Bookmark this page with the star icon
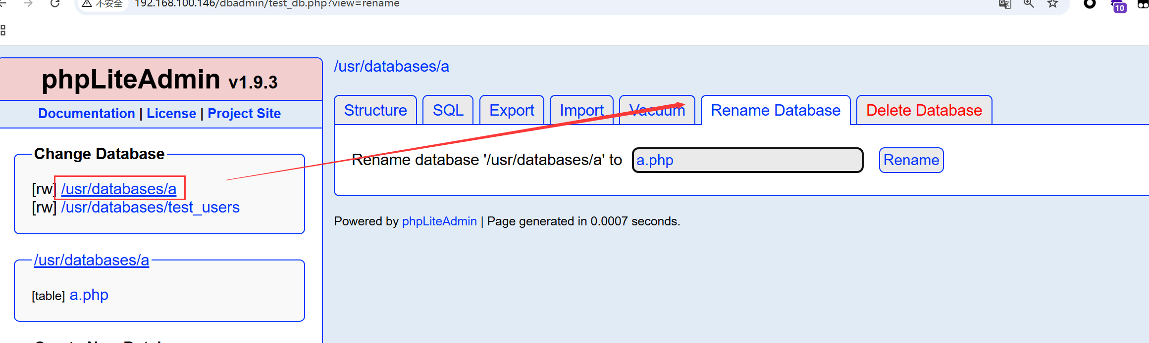Image resolution: width=1149 pixels, height=343 pixels. click(x=1052, y=4)
